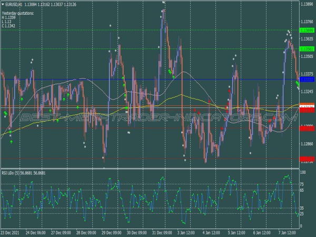This screenshot has height=237, width=316.
Task: Click the 31 Dec 09:00 date label
Action: point(162,232)
